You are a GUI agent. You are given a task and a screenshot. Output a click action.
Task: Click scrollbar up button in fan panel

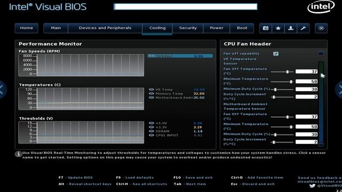tap(321, 53)
